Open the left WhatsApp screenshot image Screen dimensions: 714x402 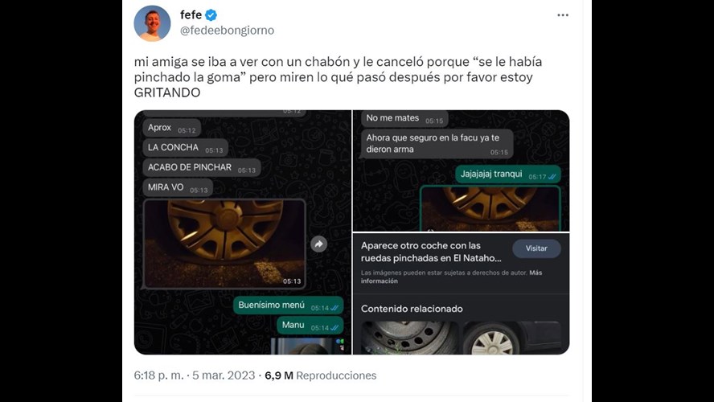(x=243, y=232)
